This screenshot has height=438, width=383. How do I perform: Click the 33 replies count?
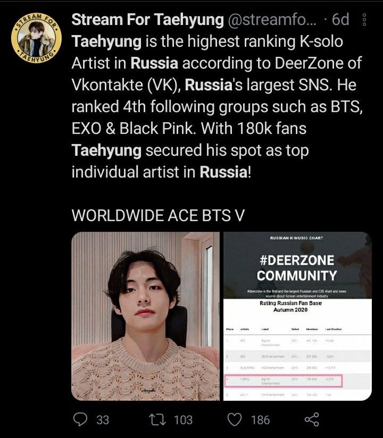tap(103, 420)
